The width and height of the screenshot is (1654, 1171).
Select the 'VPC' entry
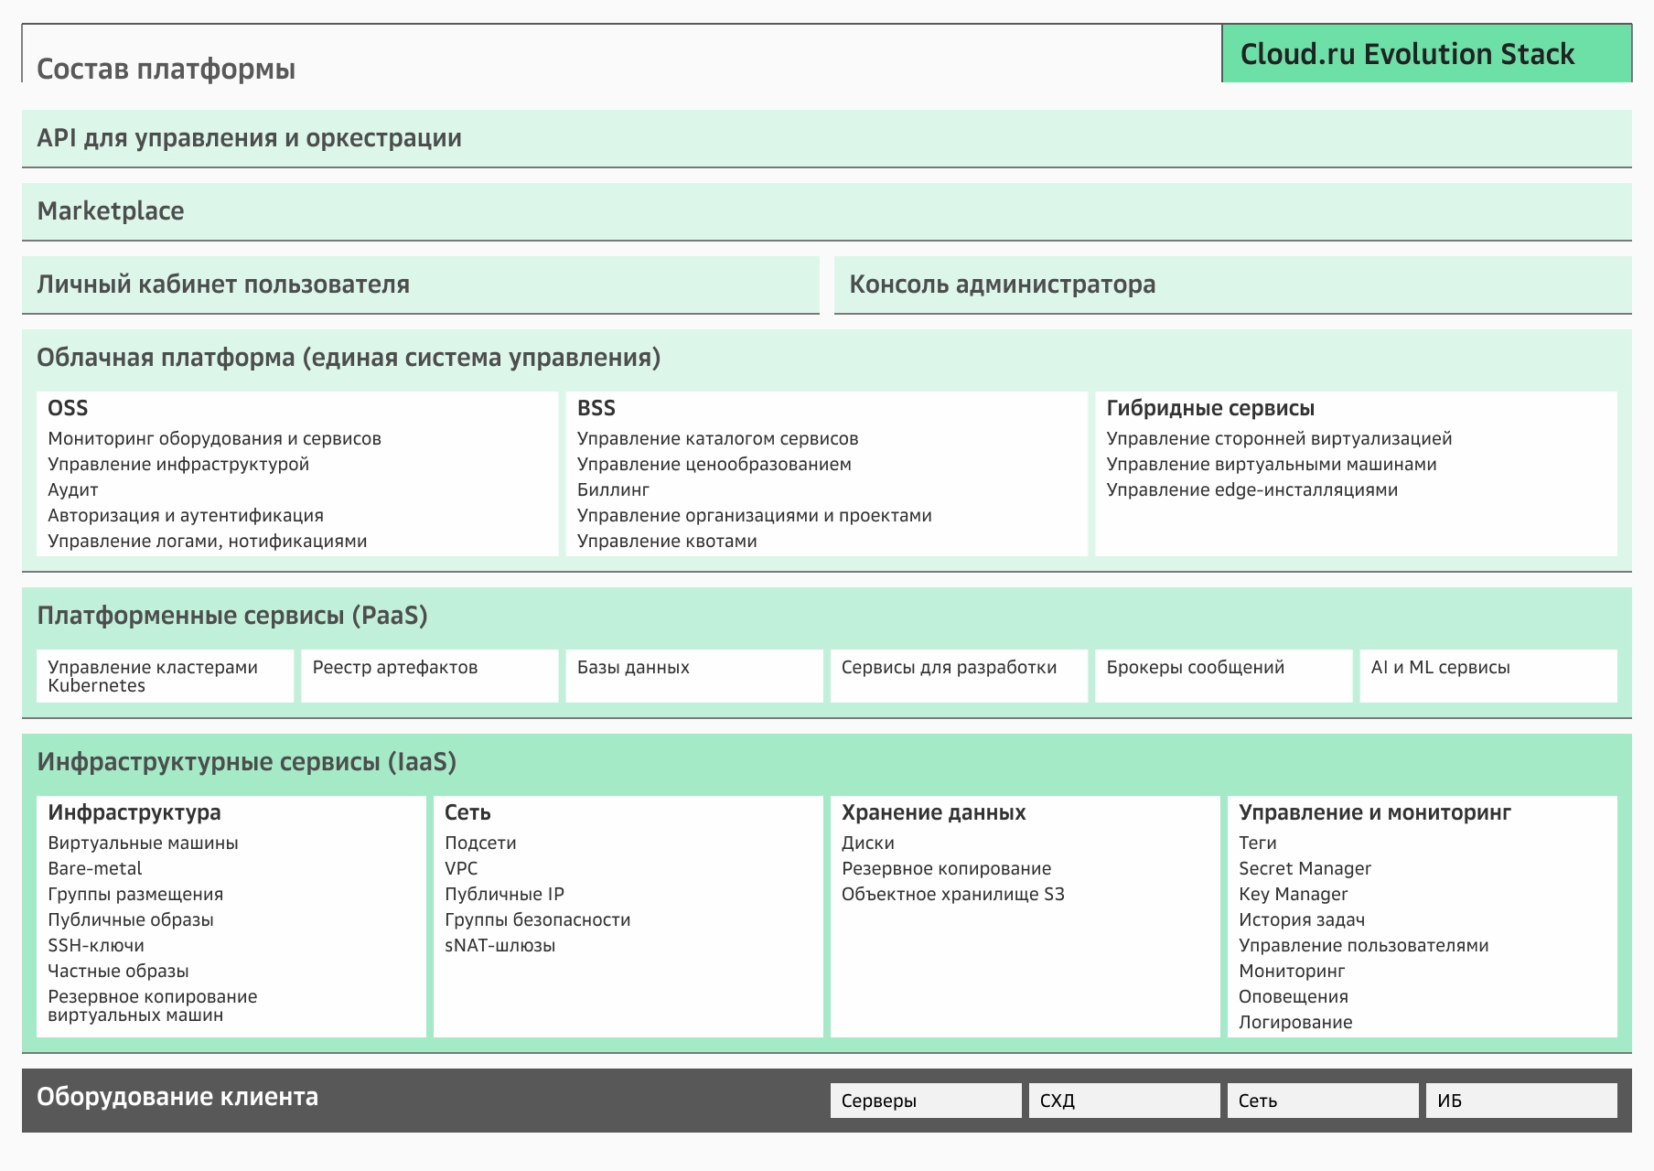(x=461, y=869)
